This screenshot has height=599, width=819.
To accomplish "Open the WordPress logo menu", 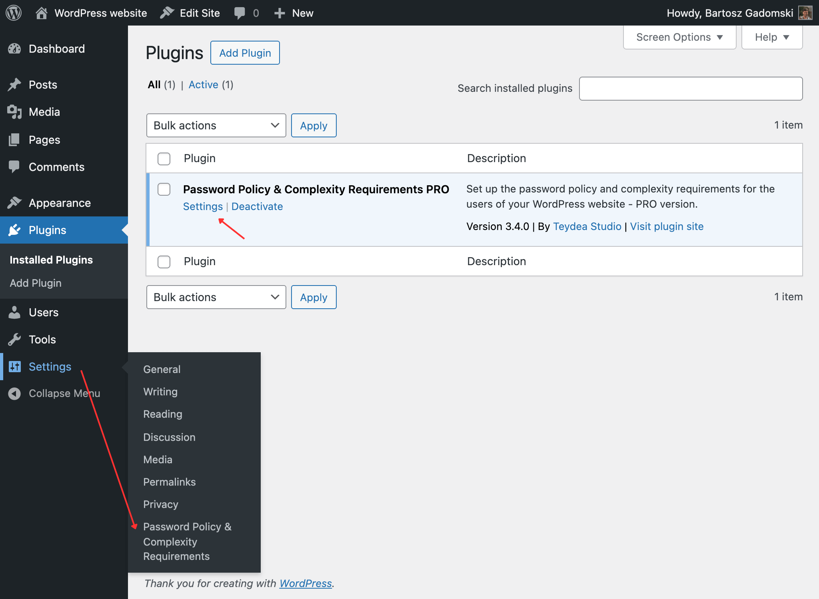I will pyautogui.click(x=14, y=13).
